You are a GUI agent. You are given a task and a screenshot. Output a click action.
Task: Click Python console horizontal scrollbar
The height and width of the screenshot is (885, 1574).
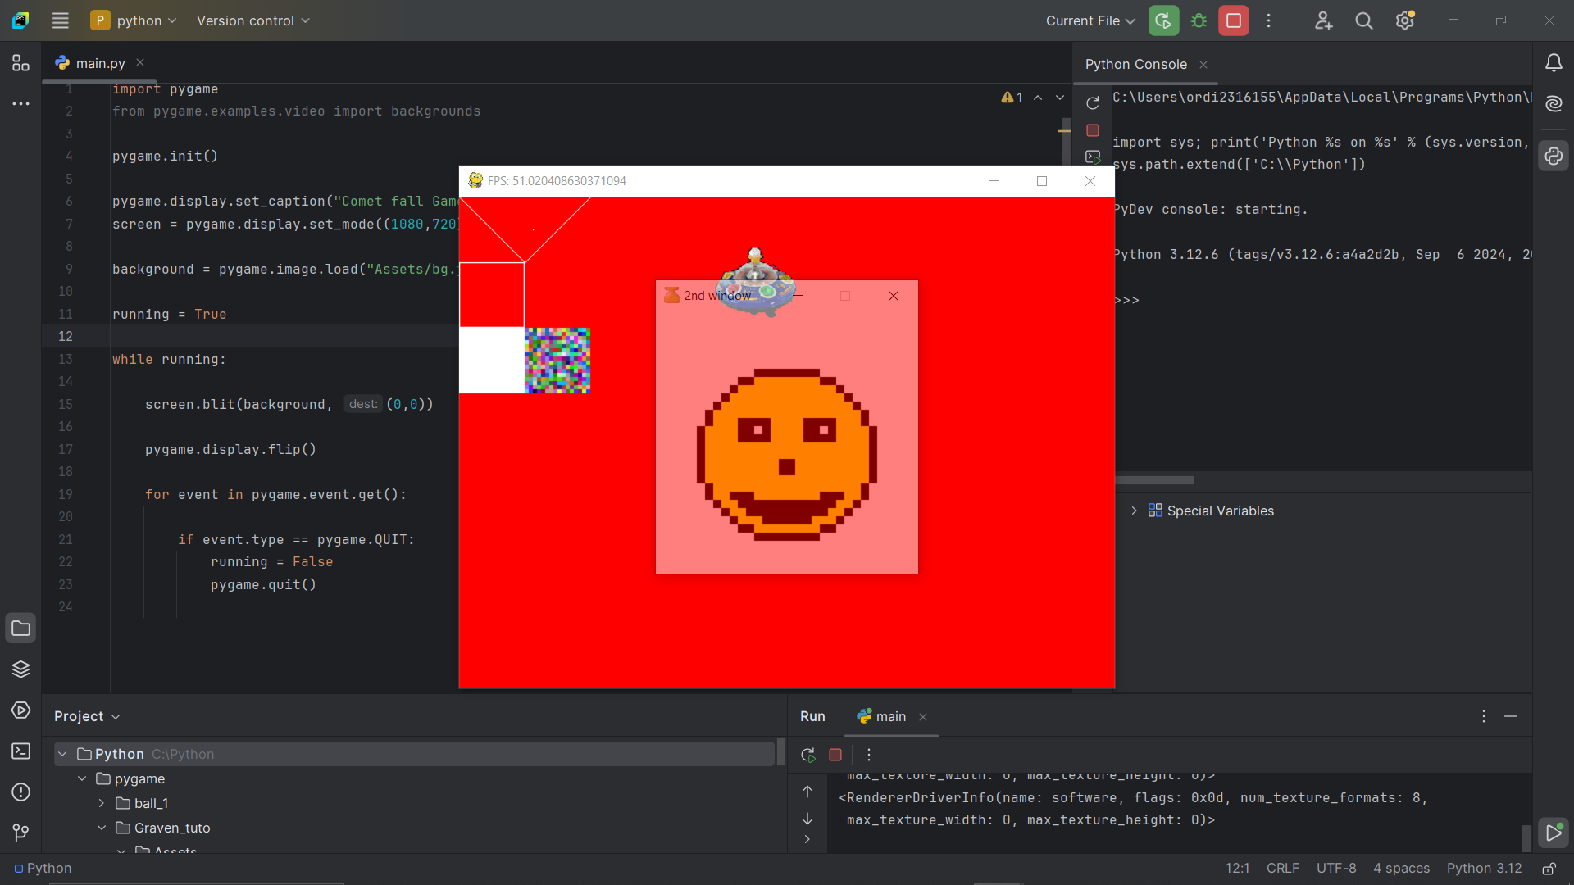click(x=1153, y=480)
